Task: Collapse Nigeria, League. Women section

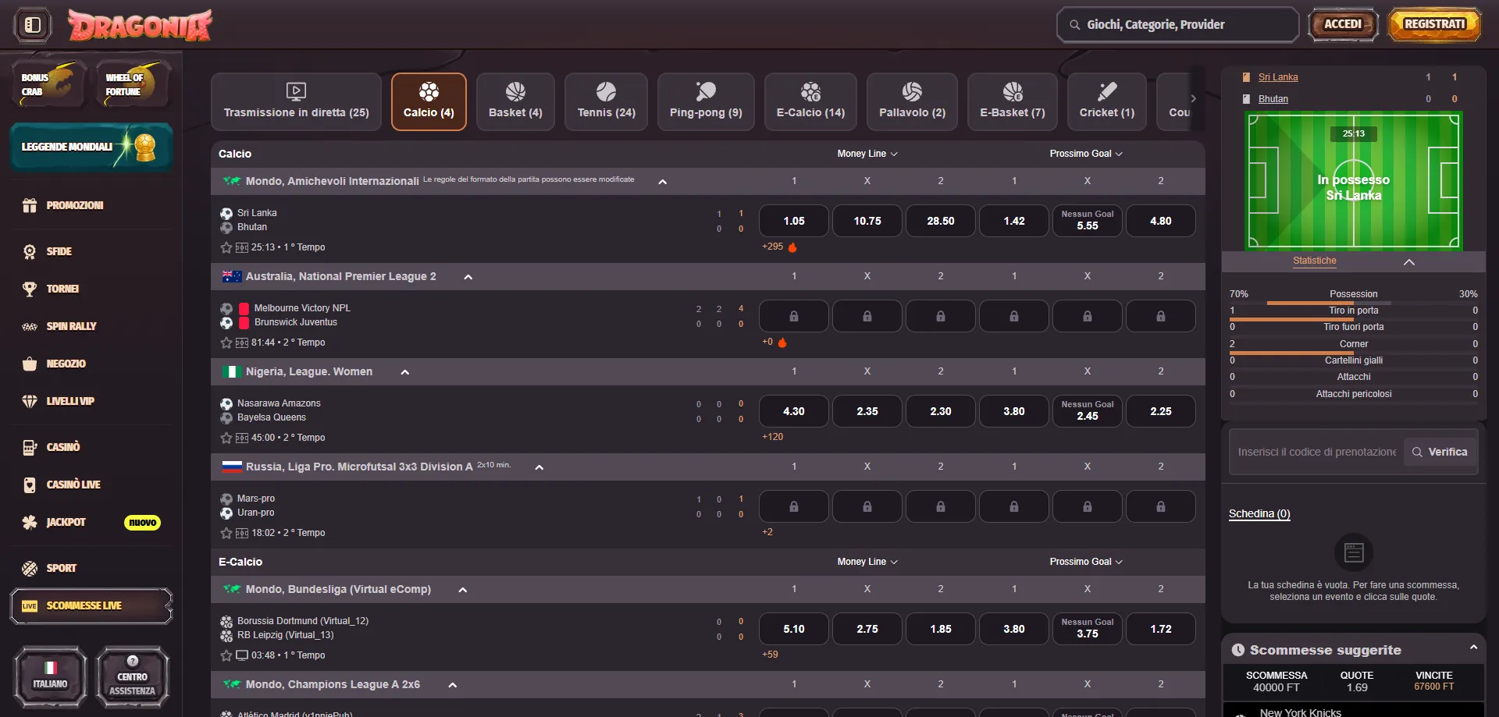Action: [405, 372]
